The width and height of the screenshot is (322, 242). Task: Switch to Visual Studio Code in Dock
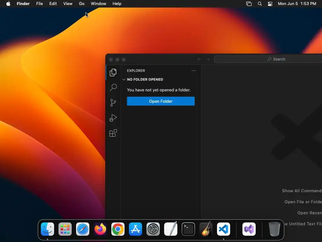tap(224, 229)
